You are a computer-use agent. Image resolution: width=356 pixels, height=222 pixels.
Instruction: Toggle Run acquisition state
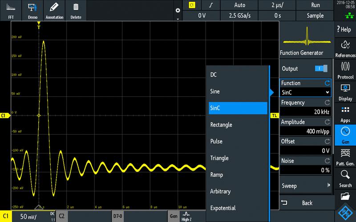coord(315,5)
